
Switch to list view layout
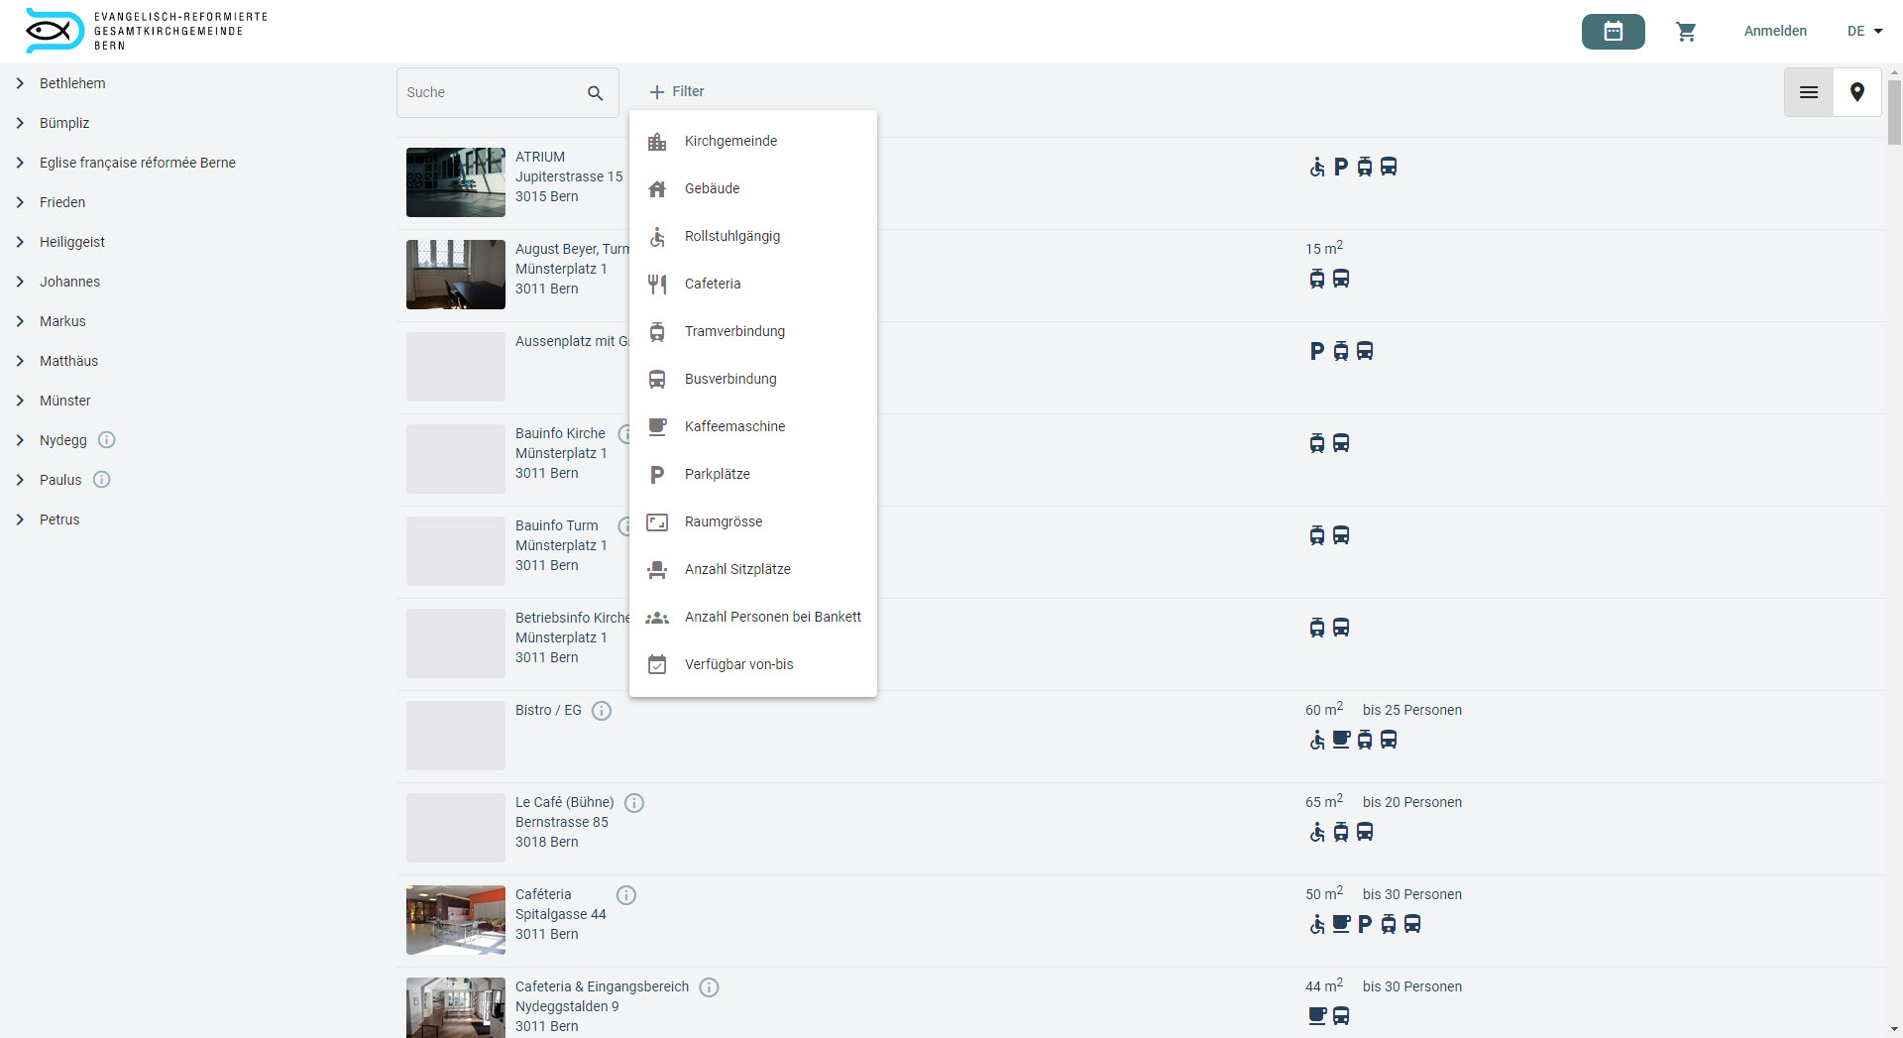[1808, 92]
